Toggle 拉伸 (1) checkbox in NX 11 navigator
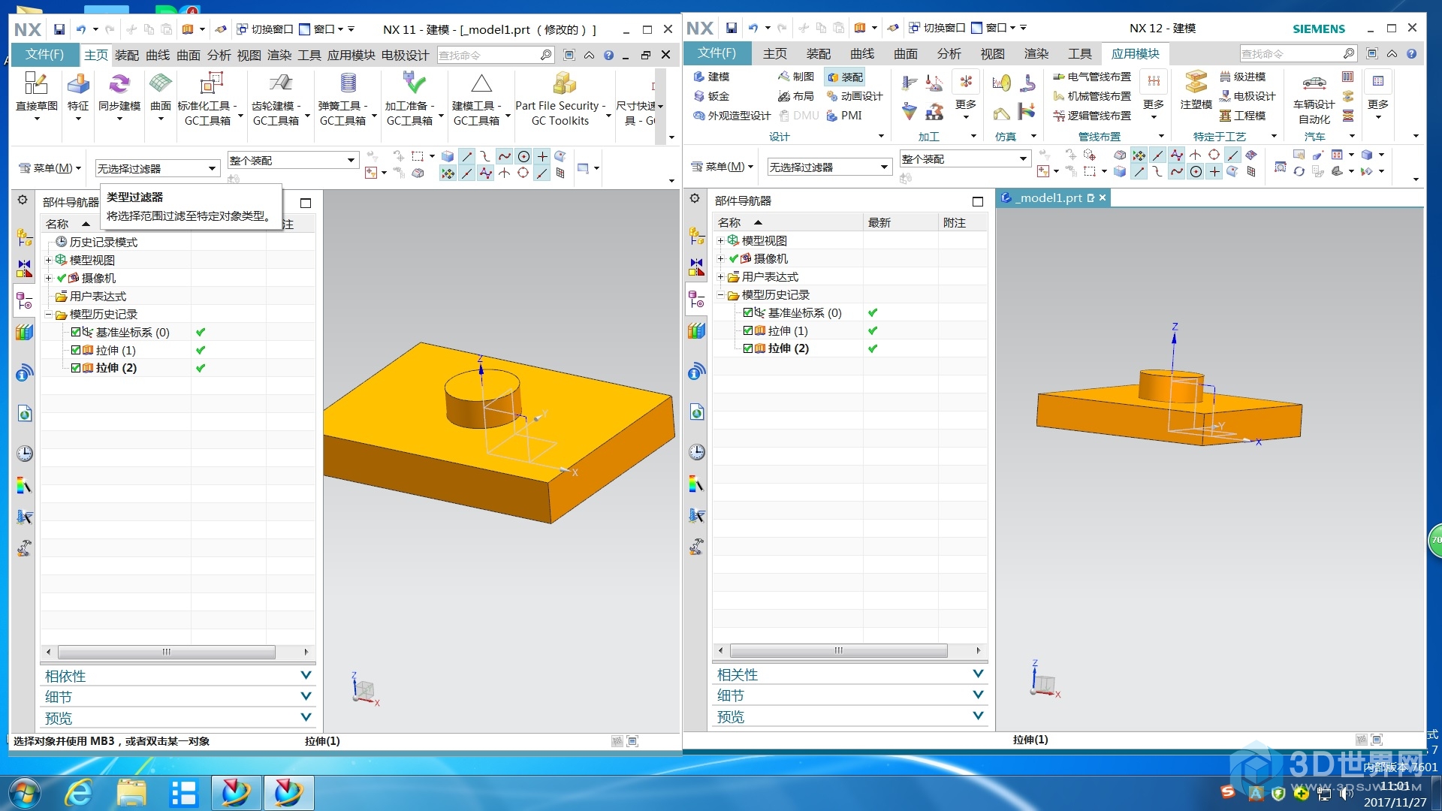 point(76,350)
